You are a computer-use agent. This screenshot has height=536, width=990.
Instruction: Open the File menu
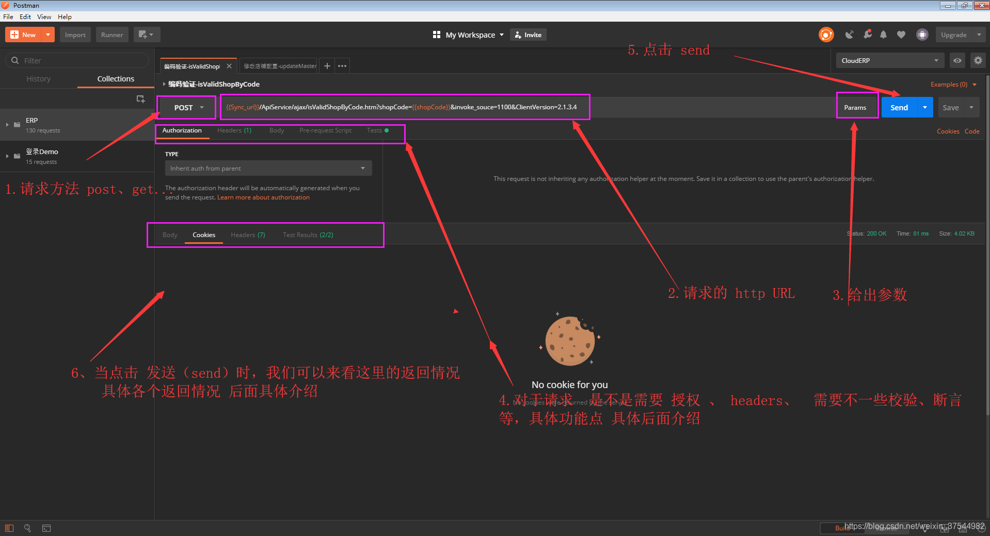click(x=8, y=16)
